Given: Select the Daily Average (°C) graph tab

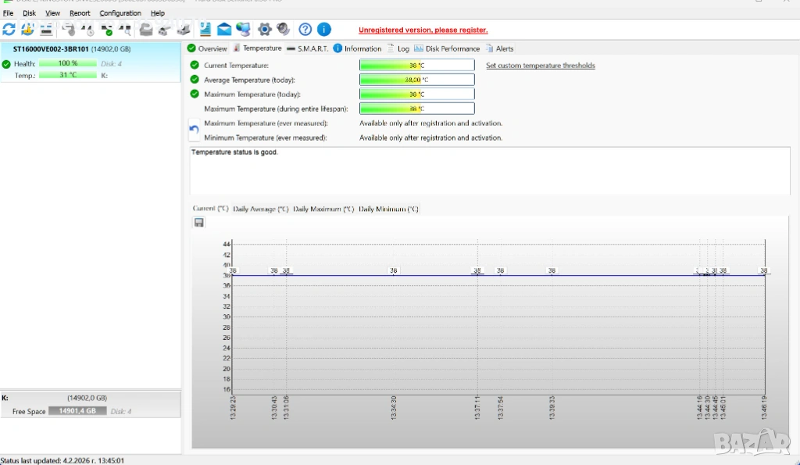Looking at the screenshot, I should pyautogui.click(x=261, y=209).
